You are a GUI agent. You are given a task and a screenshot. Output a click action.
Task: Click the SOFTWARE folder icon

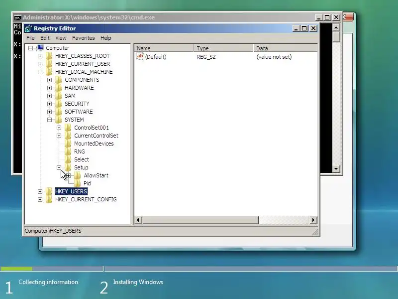tap(59, 112)
